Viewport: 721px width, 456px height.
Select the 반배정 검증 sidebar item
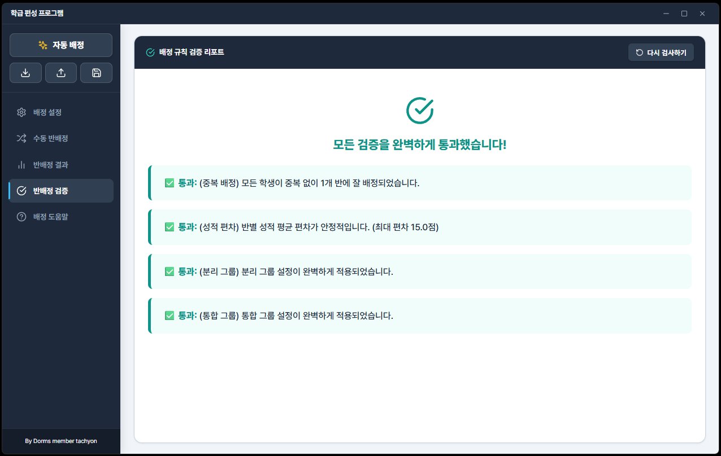61,191
